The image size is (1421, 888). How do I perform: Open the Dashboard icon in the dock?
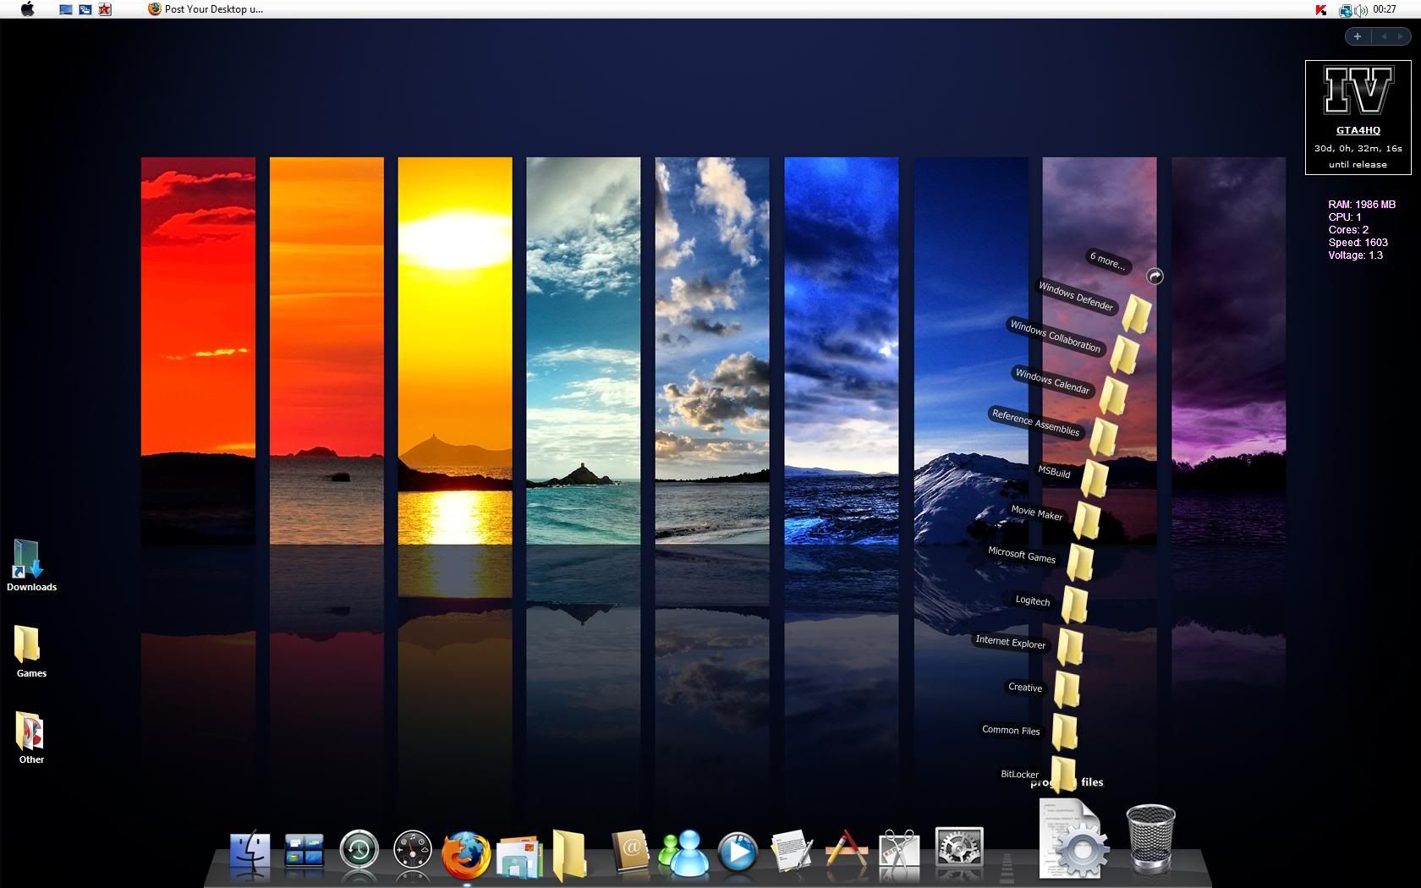[413, 851]
